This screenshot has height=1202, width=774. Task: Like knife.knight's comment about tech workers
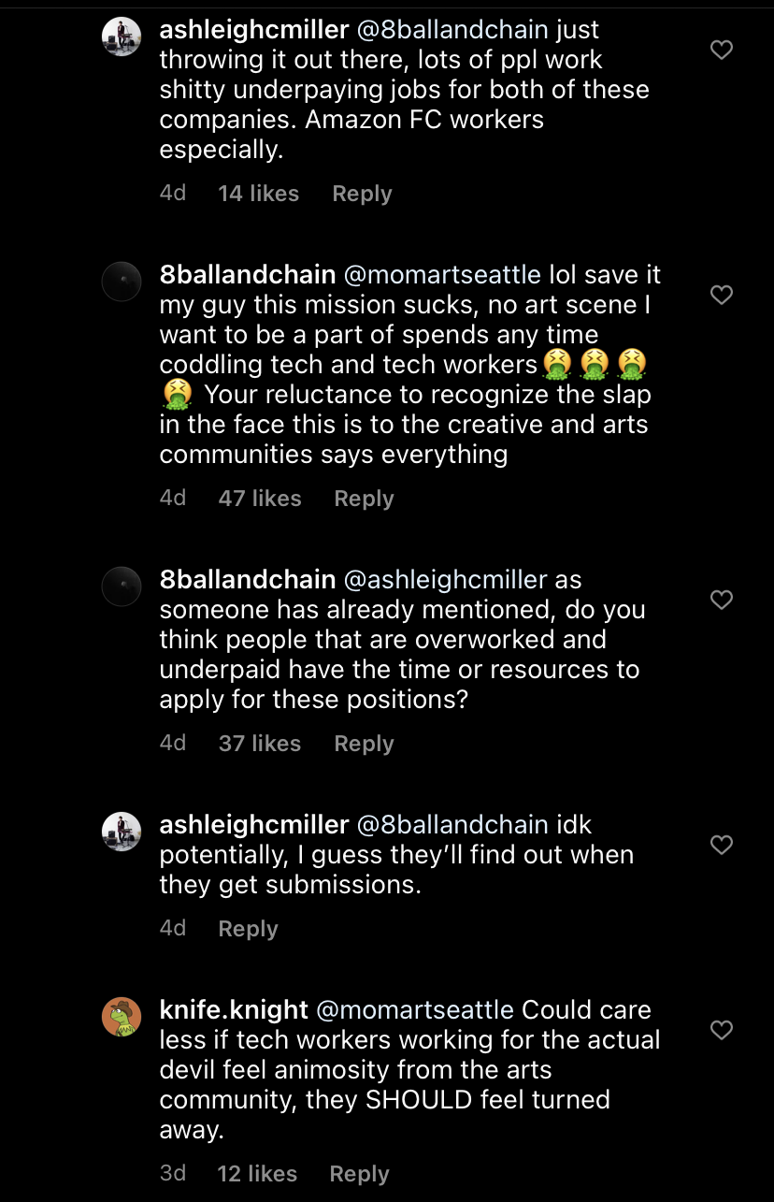(722, 1030)
